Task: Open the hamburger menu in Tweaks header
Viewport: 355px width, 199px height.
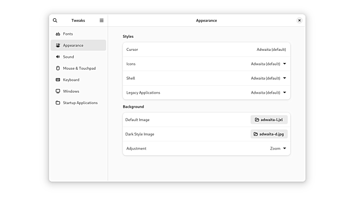Action: 101,21
